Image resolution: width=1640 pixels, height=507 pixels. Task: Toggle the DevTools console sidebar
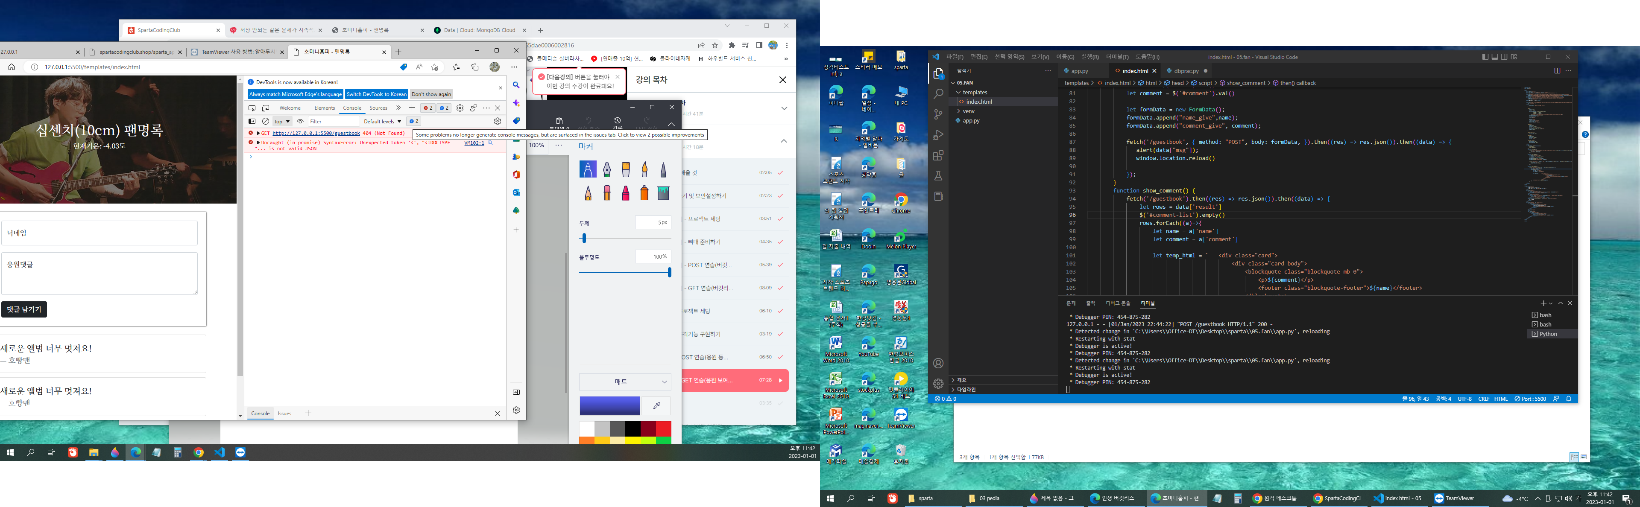tap(252, 122)
